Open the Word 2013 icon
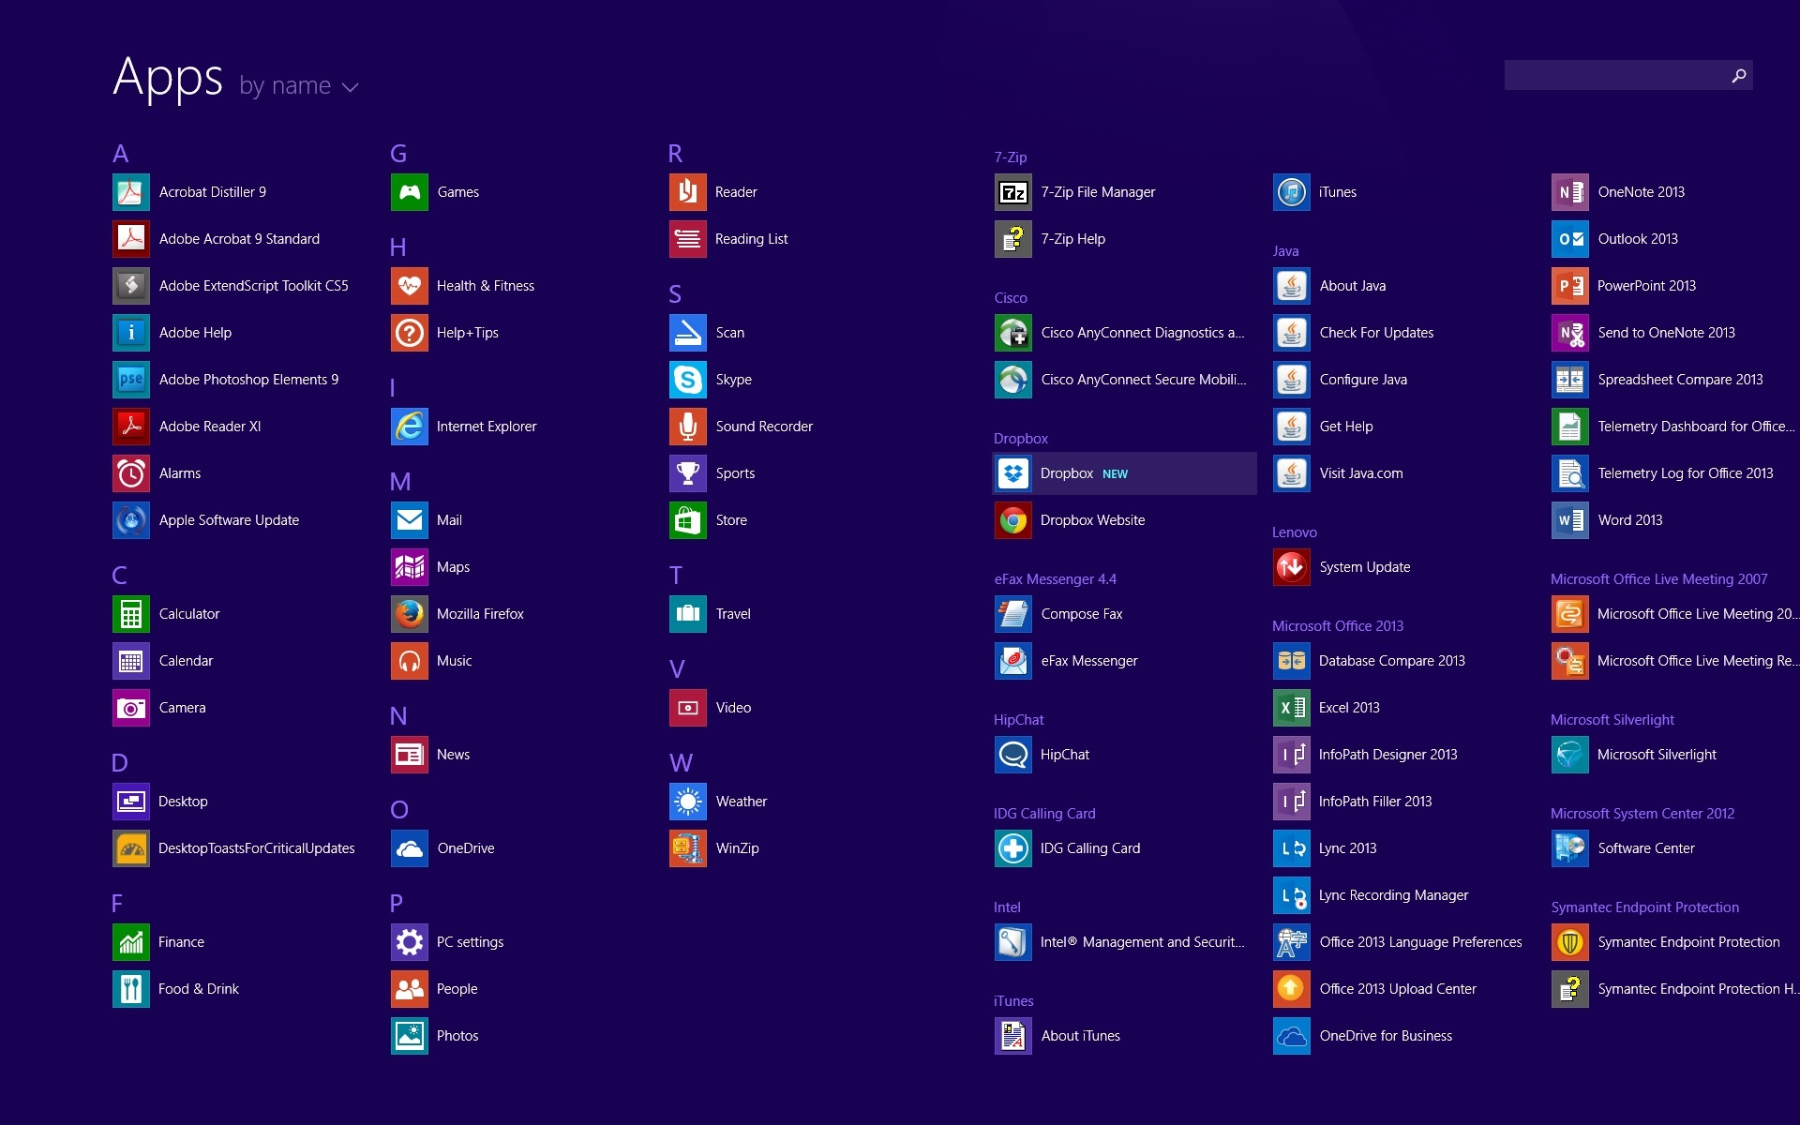1800x1125 pixels. coord(1570,520)
